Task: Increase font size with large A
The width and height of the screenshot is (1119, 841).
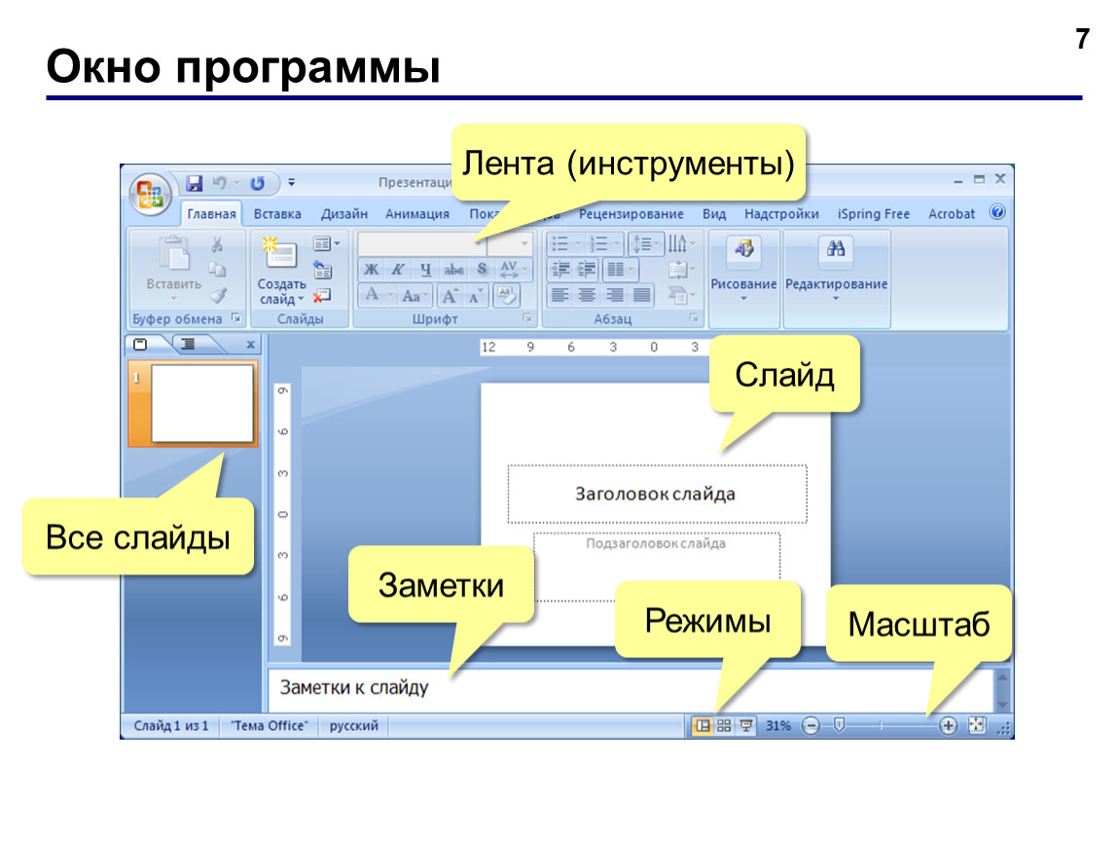Action: click(x=451, y=296)
